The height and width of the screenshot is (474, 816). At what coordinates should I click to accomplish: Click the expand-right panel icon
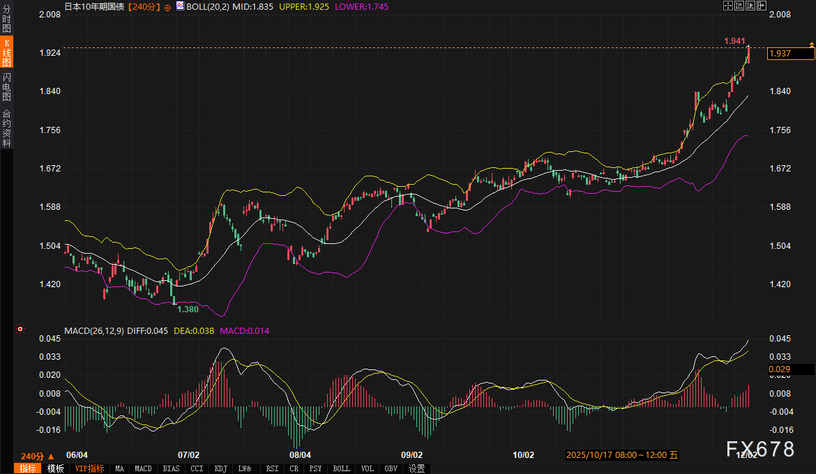(x=762, y=6)
